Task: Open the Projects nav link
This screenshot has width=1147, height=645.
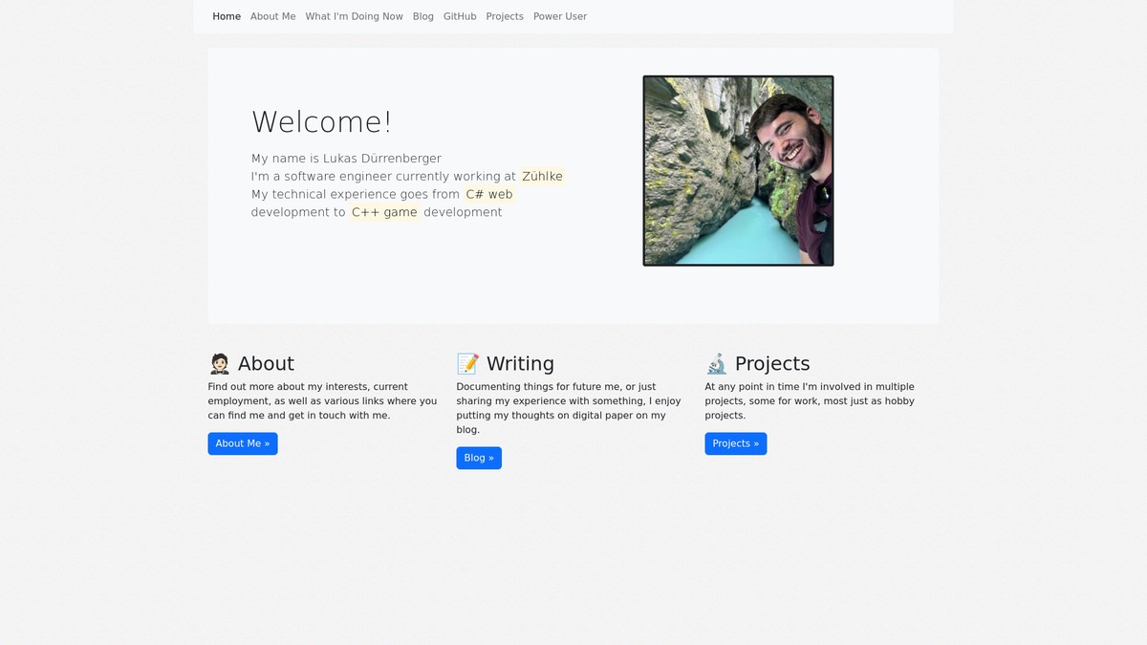Action: (x=505, y=16)
